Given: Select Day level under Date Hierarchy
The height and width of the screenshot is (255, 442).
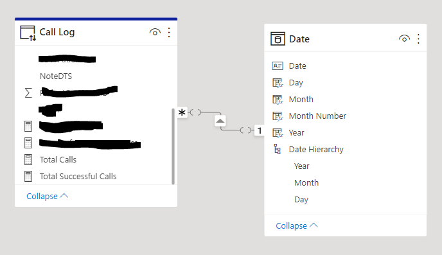Looking at the screenshot, I should (301, 200).
